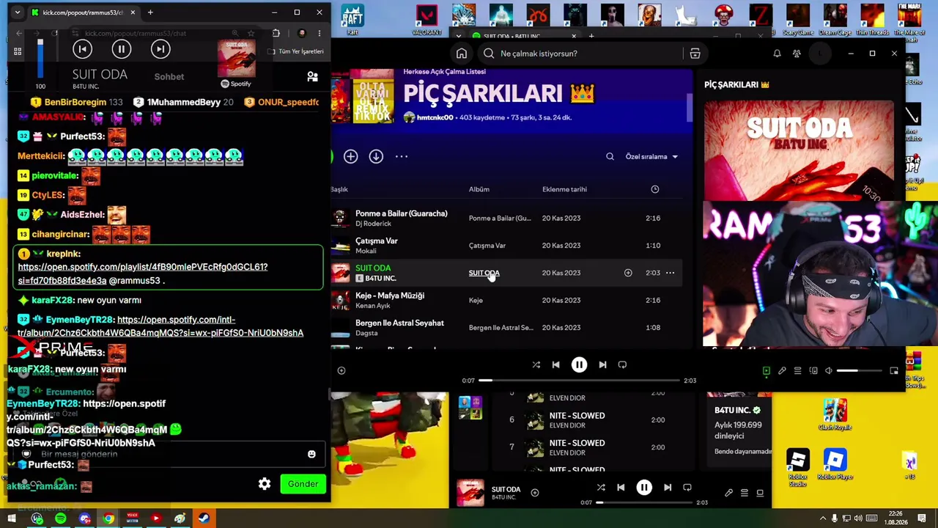938x528 pixels.
Task: Open Kick chat settings gear
Action: pyautogui.click(x=265, y=484)
